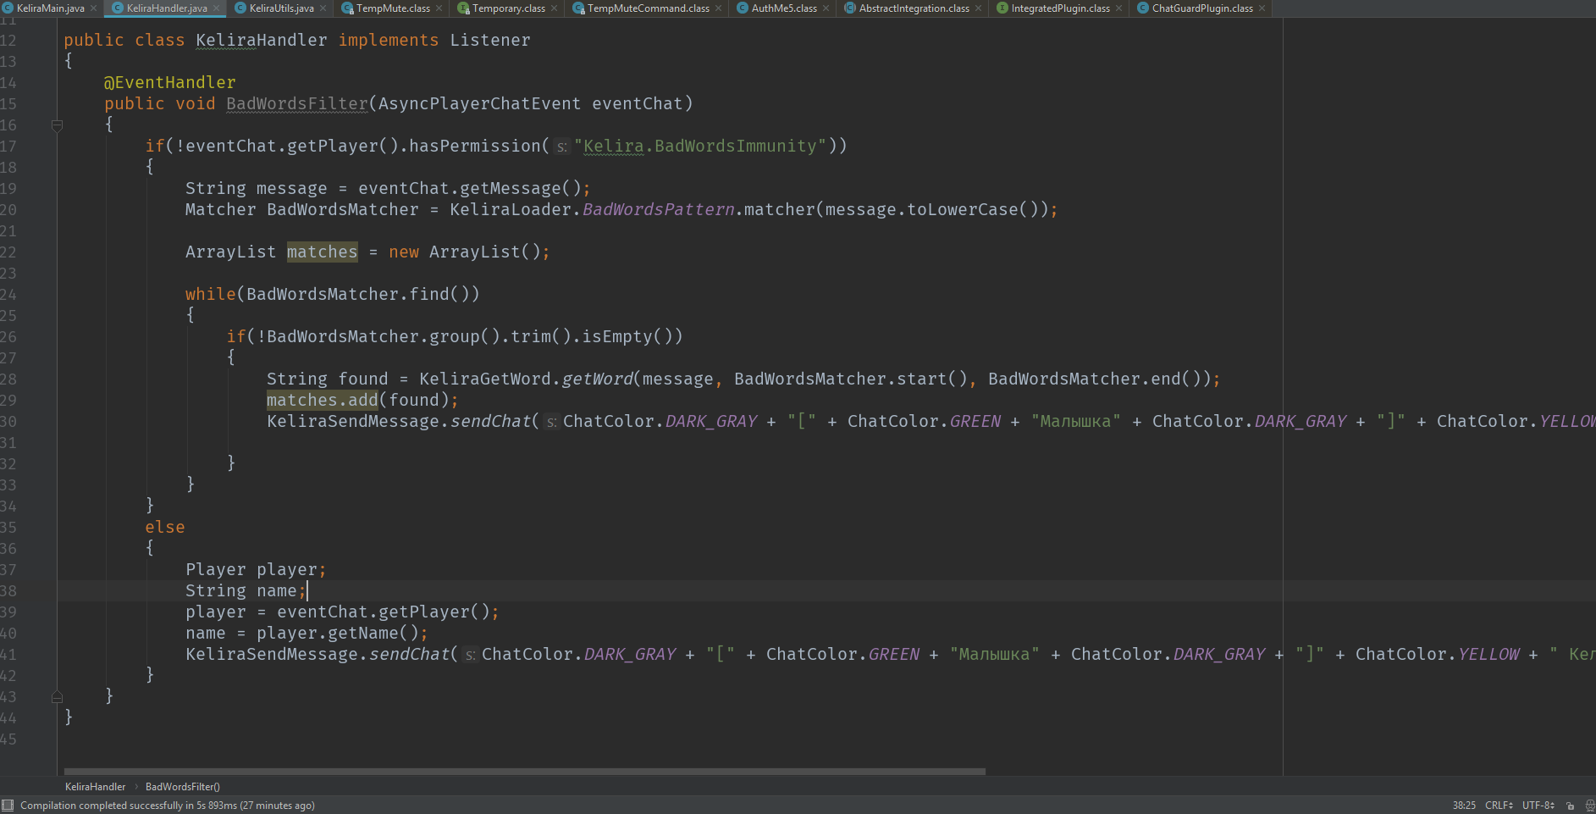Click the while(BadWordsMatcher.find()) line
This screenshot has height=814, width=1596.
(333, 294)
